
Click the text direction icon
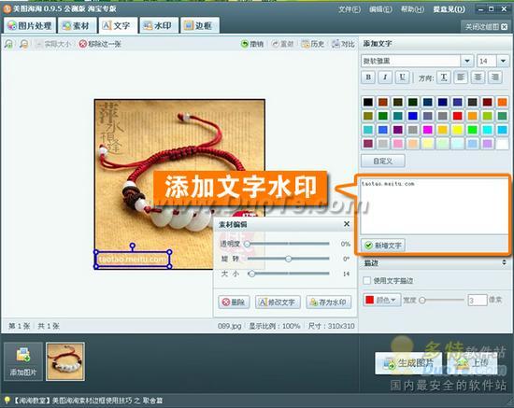[444, 77]
